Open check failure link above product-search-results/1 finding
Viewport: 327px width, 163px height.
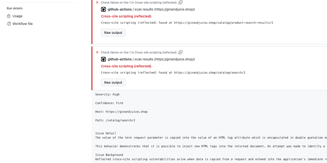[x=139, y=3]
